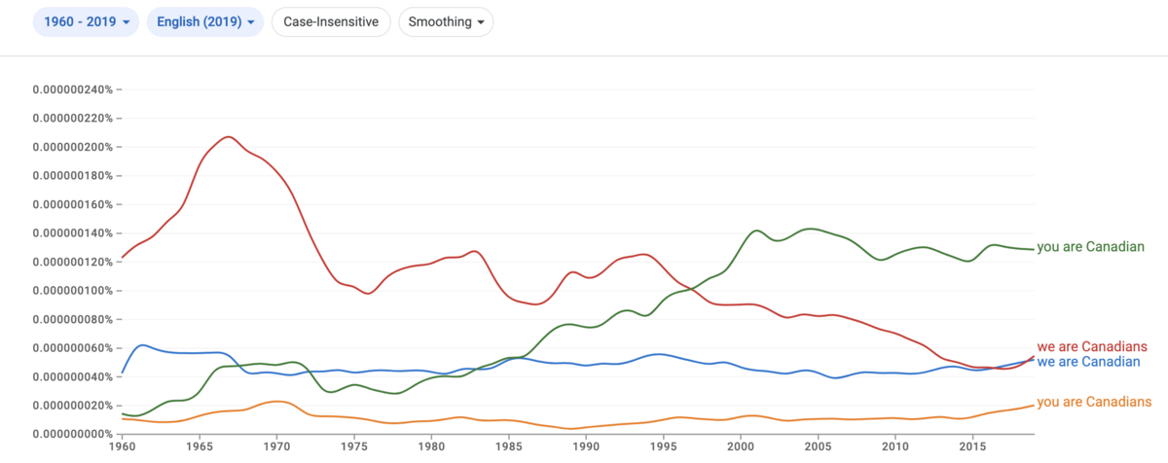Open the 1960 - 2019 year range dropdown
The image size is (1168, 463).
coord(87,21)
